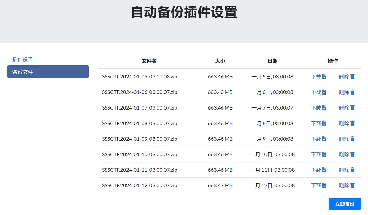Click the 日期 column header
The width and height of the screenshot is (368, 215).
272,61
